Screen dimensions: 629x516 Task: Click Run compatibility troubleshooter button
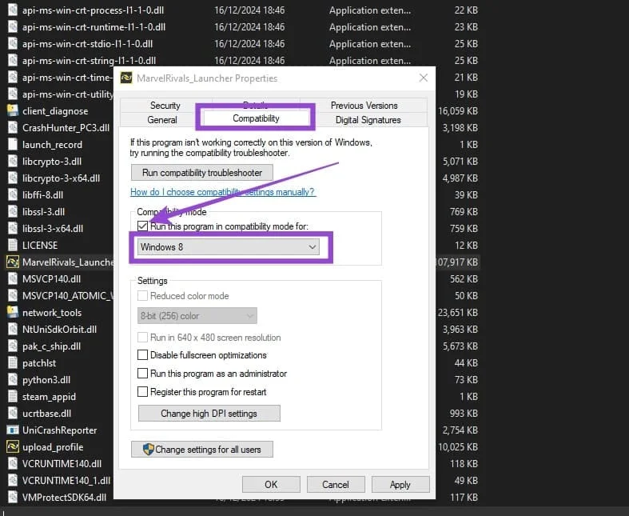point(201,173)
